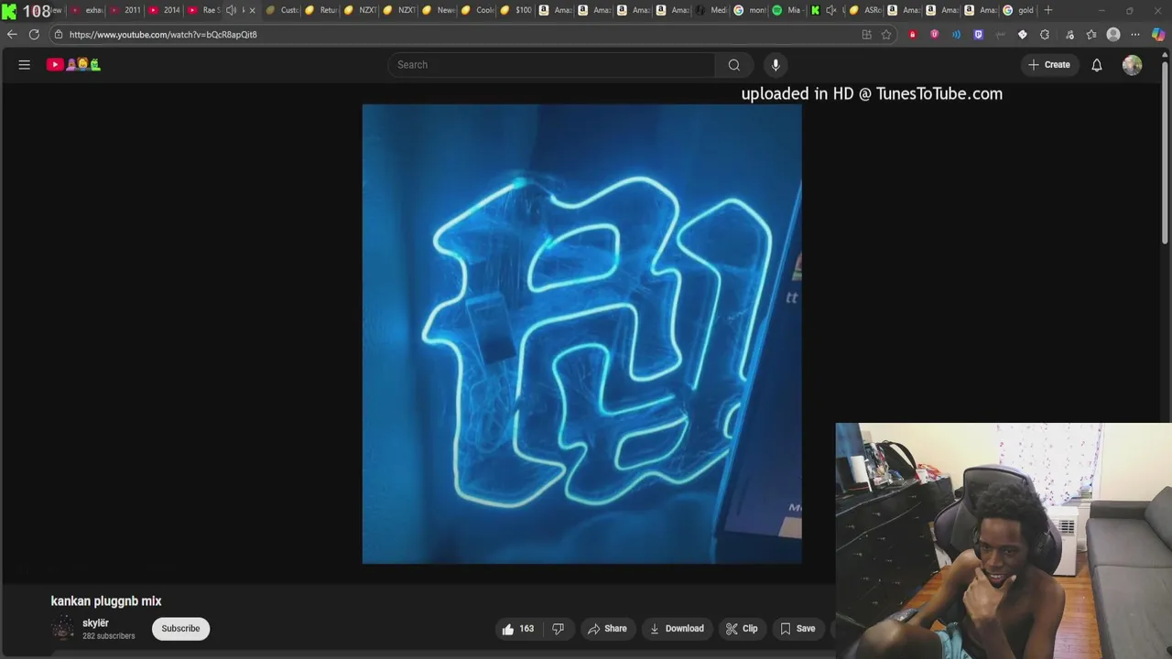Viewport: 1172px width, 659px height.
Task: Open the browser favorites list icon
Action: [x=1091, y=35]
